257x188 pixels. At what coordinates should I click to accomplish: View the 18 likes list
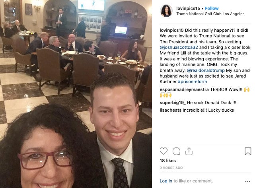(x=167, y=161)
